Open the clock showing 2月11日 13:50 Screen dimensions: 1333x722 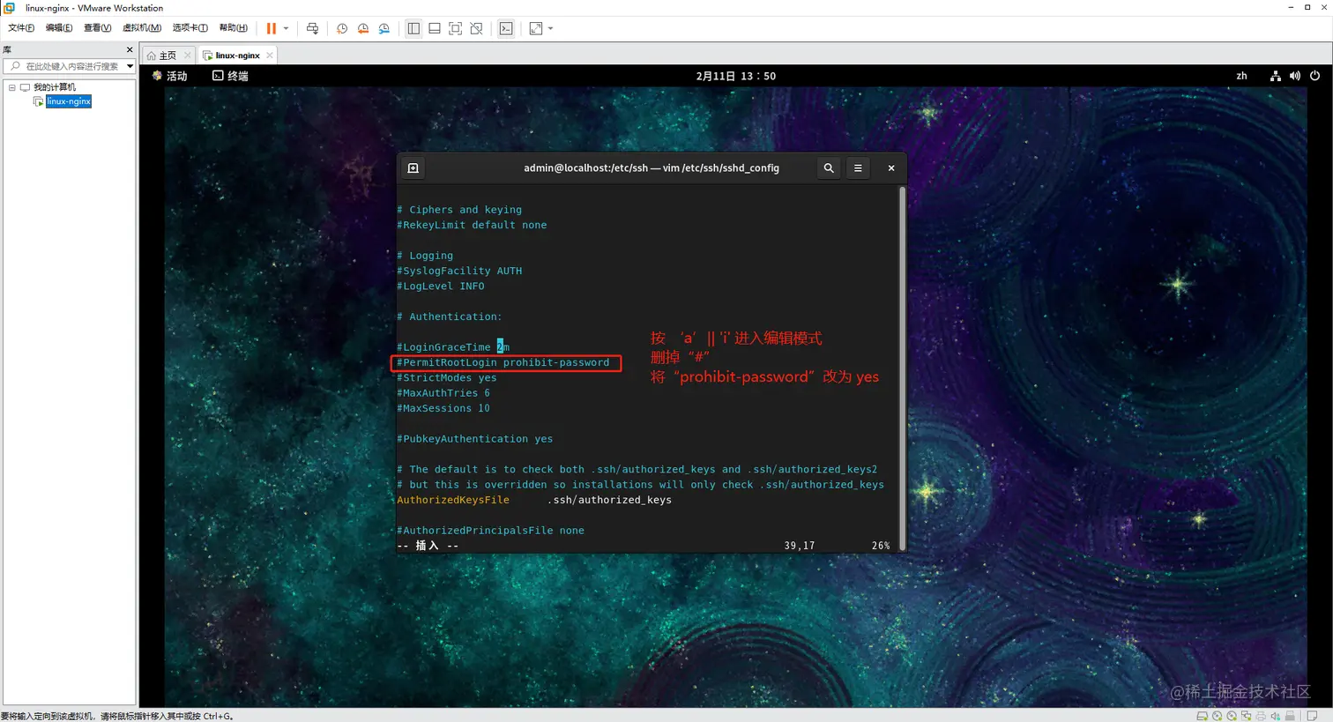pyautogui.click(x=736, y=76)
